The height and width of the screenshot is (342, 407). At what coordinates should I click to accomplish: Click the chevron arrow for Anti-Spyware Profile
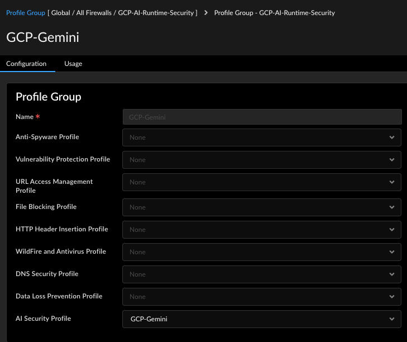click(392, 137)
